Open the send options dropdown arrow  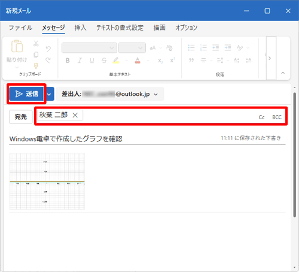point(49,94)
